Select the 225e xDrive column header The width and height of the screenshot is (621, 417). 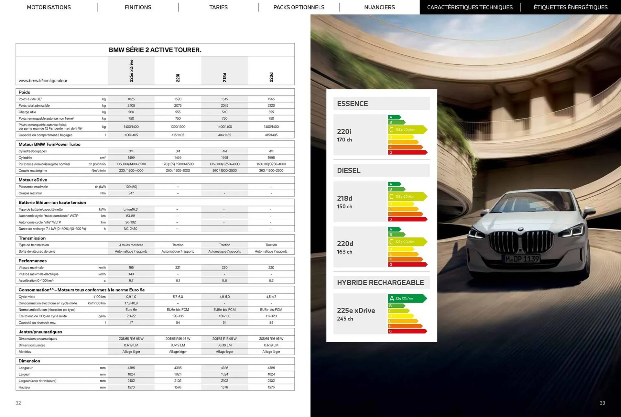(131, 70)
